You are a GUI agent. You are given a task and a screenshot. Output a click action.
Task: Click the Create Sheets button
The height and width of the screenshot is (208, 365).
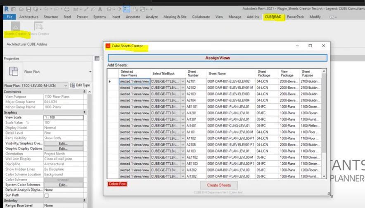point(219,185)
